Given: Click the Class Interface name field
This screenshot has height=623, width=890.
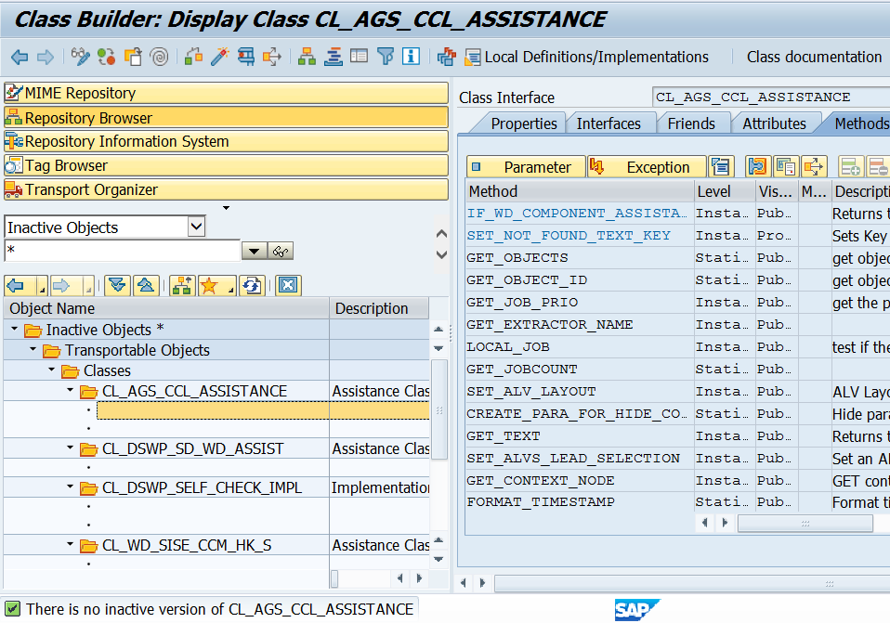Looking at the screenshot, I should pos(771,97).
